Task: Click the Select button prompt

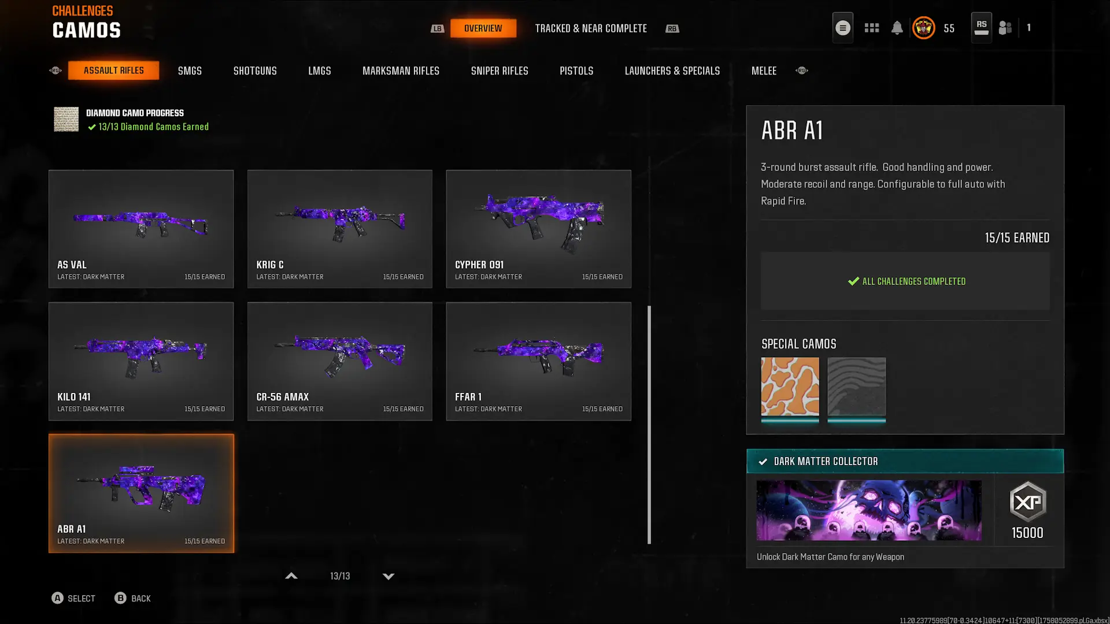Action: click(x=73, y=598)
